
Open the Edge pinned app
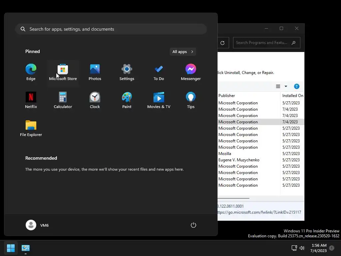pos(31,72)
